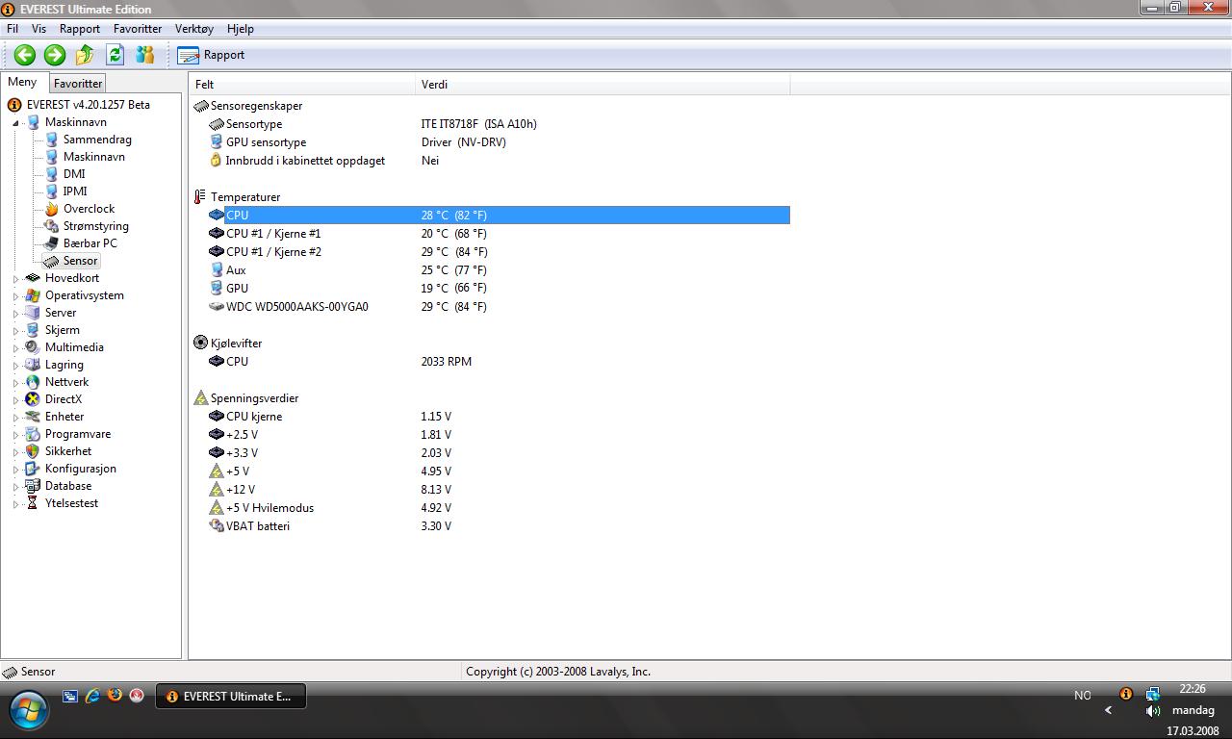
Task: Click the Sikkerhet shield icon
Action: [33, 451]
